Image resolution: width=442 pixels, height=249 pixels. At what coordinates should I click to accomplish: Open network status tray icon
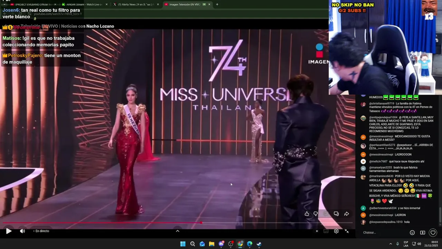[414, 244]
